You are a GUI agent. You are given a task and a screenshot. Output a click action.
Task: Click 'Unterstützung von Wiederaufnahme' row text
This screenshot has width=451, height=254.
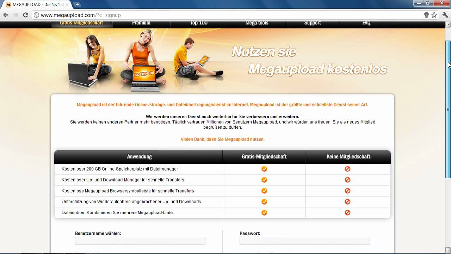pyautogui.click(x=131, y=202)
